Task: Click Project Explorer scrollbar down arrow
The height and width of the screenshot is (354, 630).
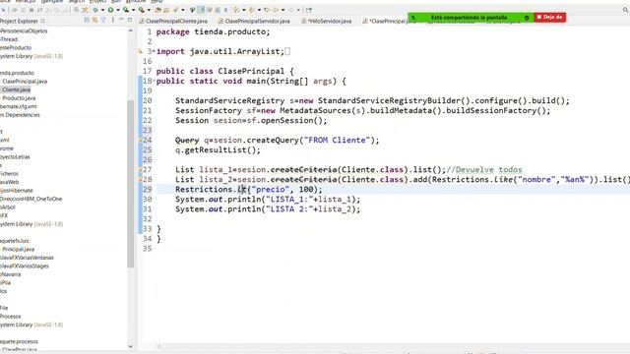Action: click(131, 346)
